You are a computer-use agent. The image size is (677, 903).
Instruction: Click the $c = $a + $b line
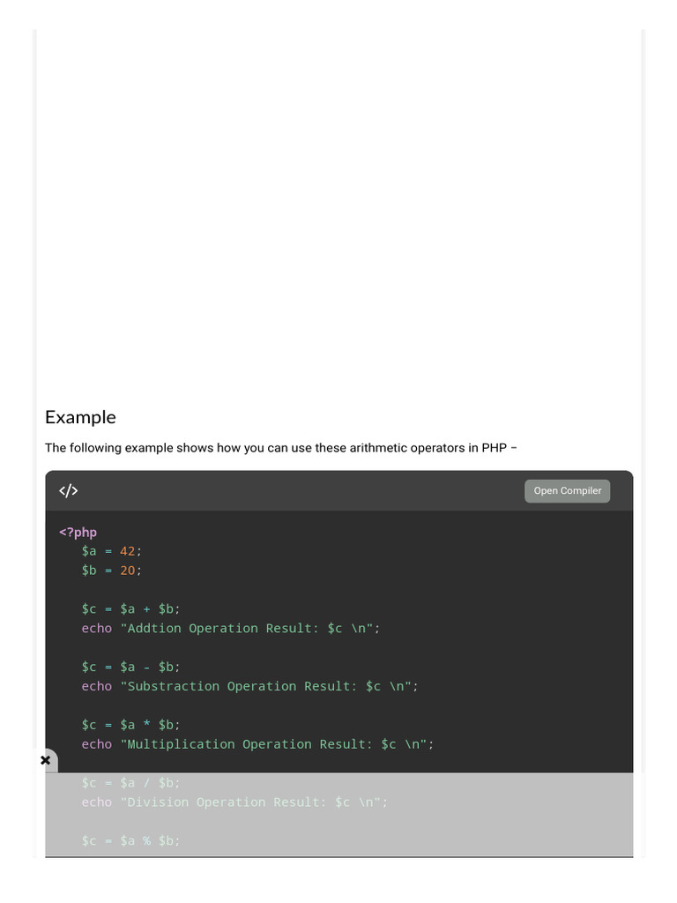click(x=130, y=609)
